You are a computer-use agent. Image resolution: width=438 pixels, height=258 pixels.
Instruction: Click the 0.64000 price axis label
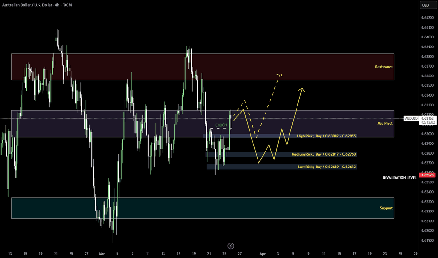point(427,37)
